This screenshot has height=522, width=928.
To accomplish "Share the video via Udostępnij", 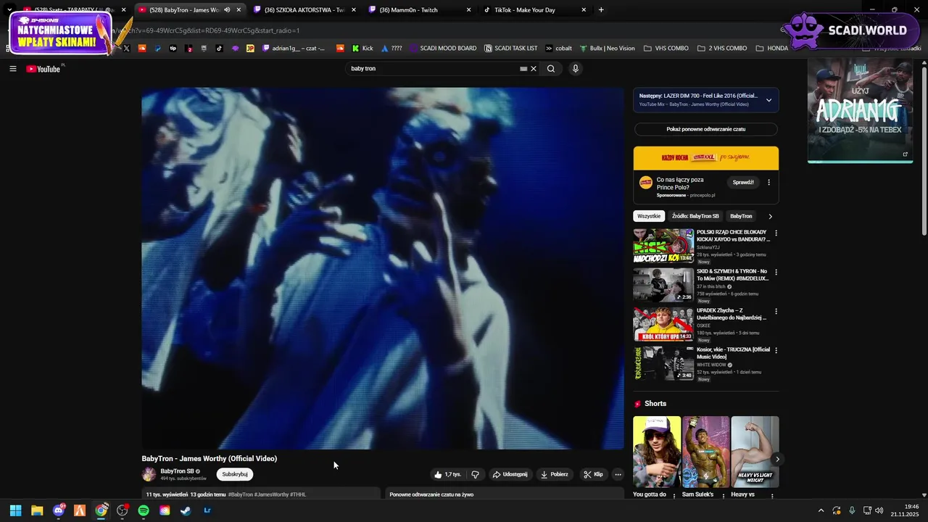I will point(510,474).
